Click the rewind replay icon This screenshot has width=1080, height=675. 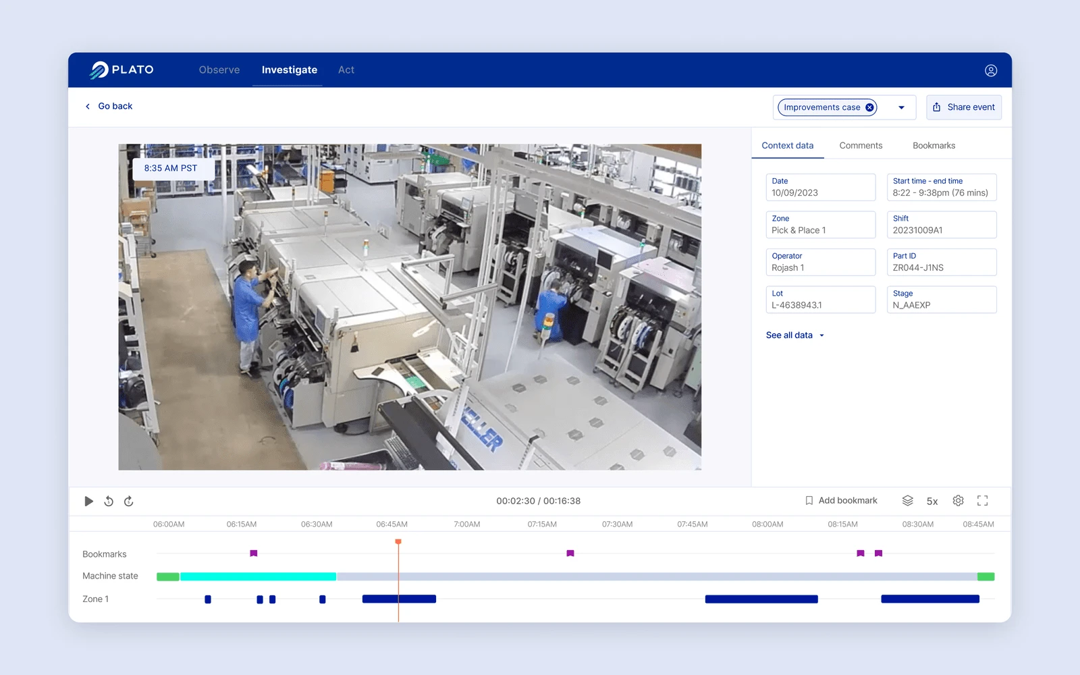(109, 501)
